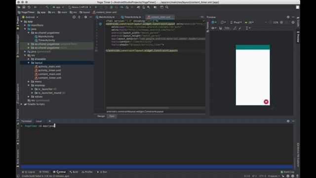Open the API 28 version dropdown in preview
Screen dimensions: 316x178
coord(249,22)
